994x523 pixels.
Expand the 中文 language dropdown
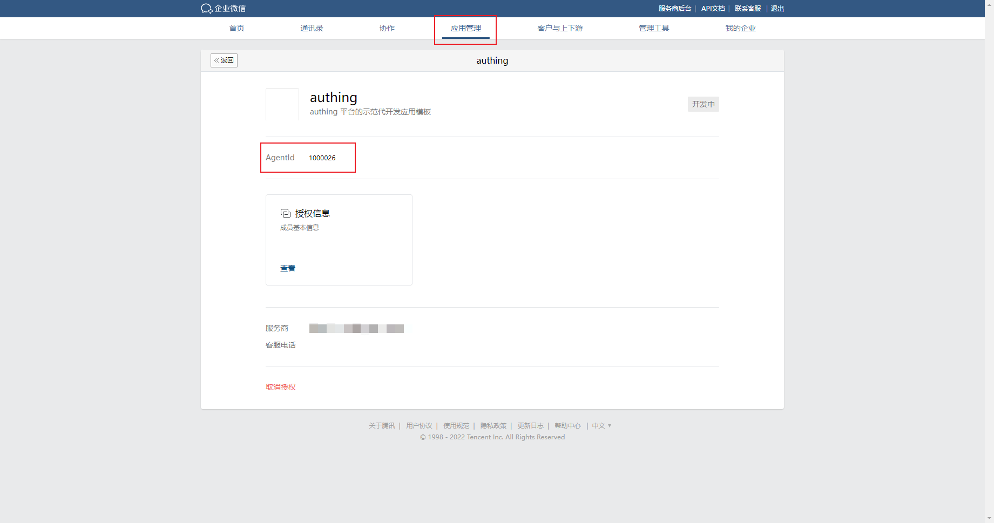pos(601,426)
